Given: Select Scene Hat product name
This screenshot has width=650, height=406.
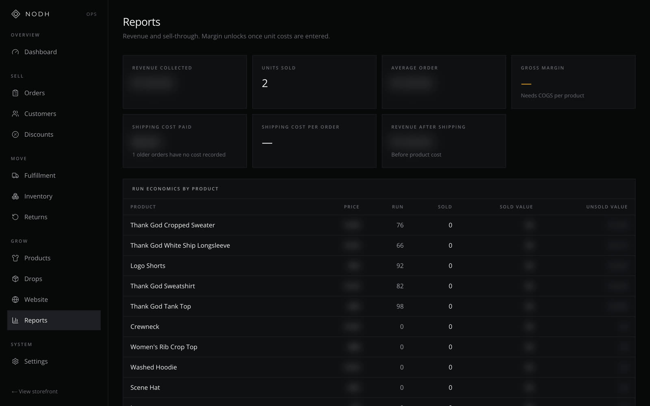Looking at the screenshot, I should click(145, 387).
